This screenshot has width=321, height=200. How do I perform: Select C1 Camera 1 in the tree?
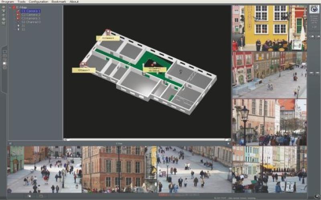click(30, 11)
